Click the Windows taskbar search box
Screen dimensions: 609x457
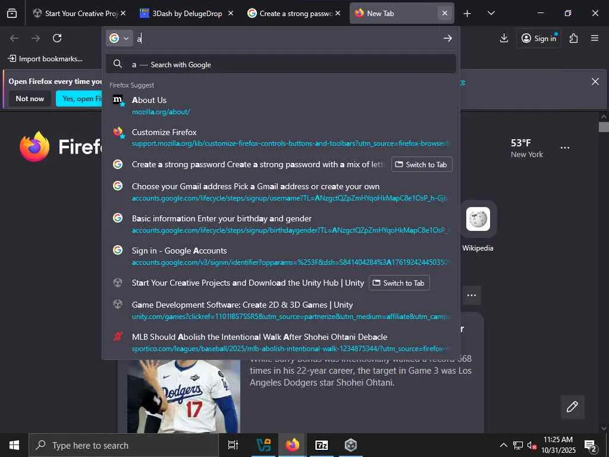coord(124,445)
